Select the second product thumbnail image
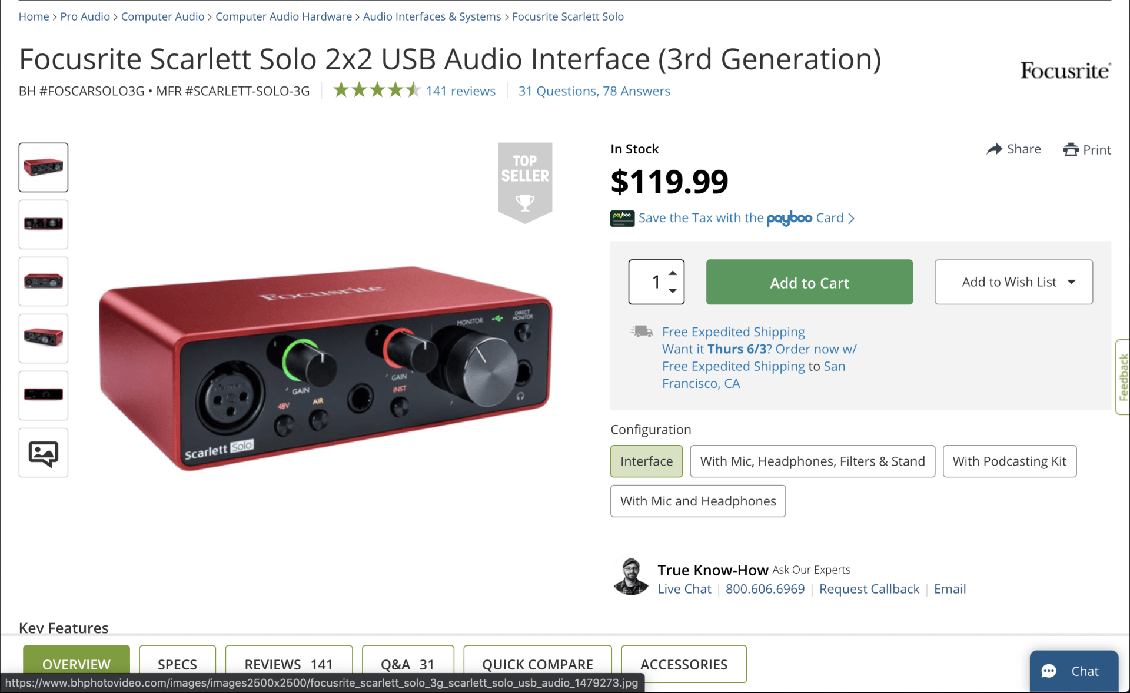 (x=44, y=224)
